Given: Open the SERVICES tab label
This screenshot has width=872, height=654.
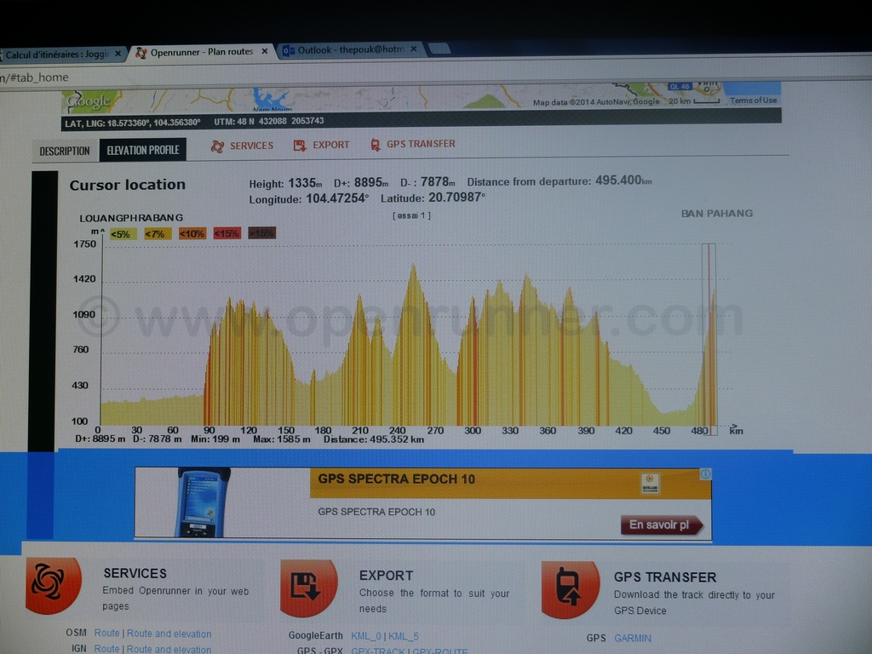Looking at the screenshot, I should coord(251,146).
